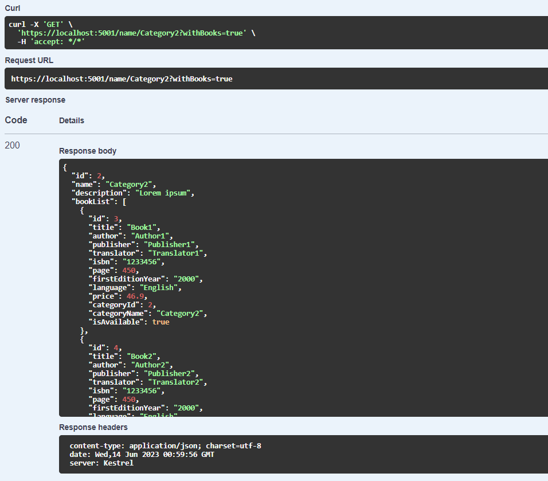Click the "title": "Book1" line
The image size is (548, 481).
coord(124,228)
